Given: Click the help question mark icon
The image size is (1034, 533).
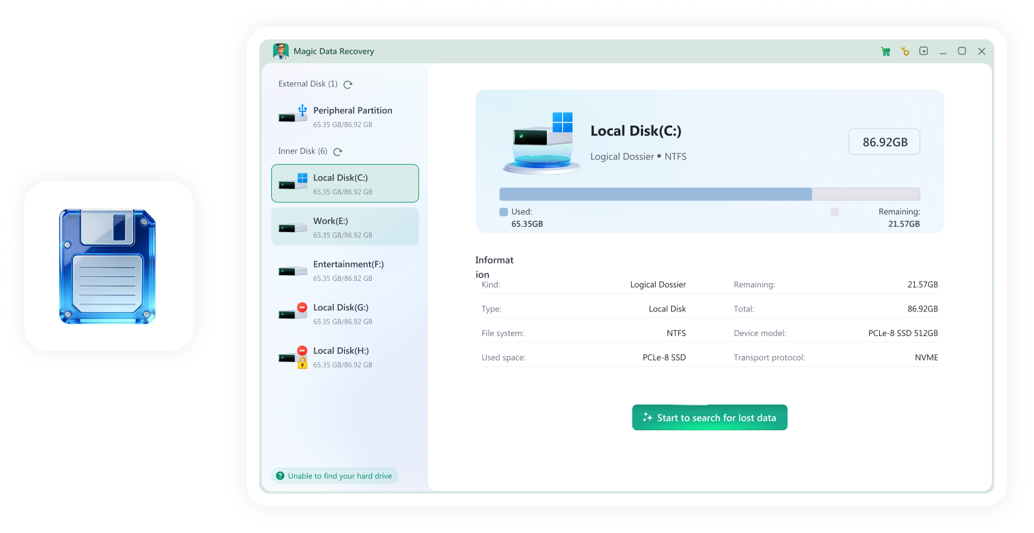Looking at the screenshot, I should click(280, 476).
